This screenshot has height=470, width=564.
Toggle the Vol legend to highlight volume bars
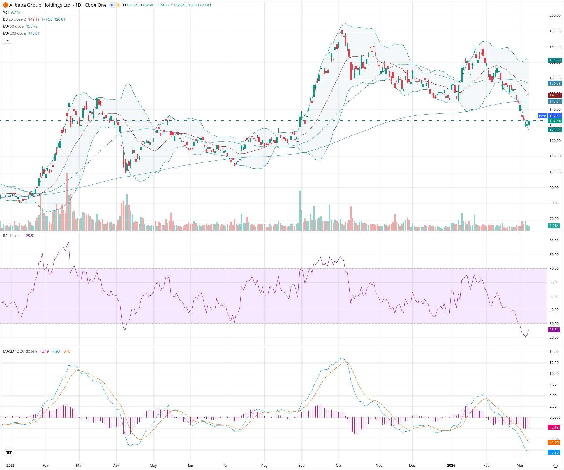pyautogui.click(x=5, y=12)
